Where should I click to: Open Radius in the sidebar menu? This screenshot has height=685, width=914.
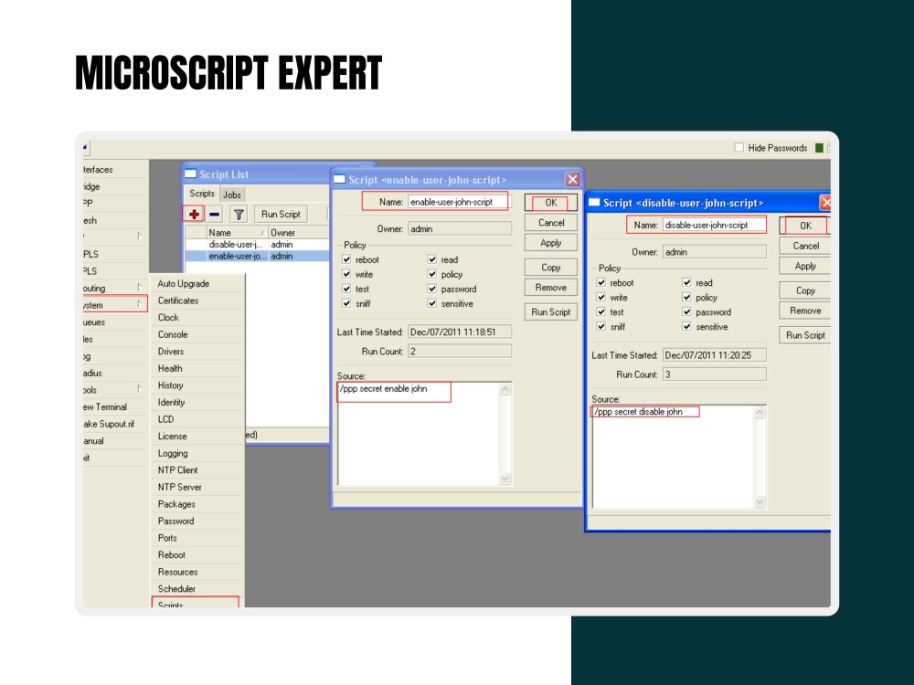[x=115, y=373]
